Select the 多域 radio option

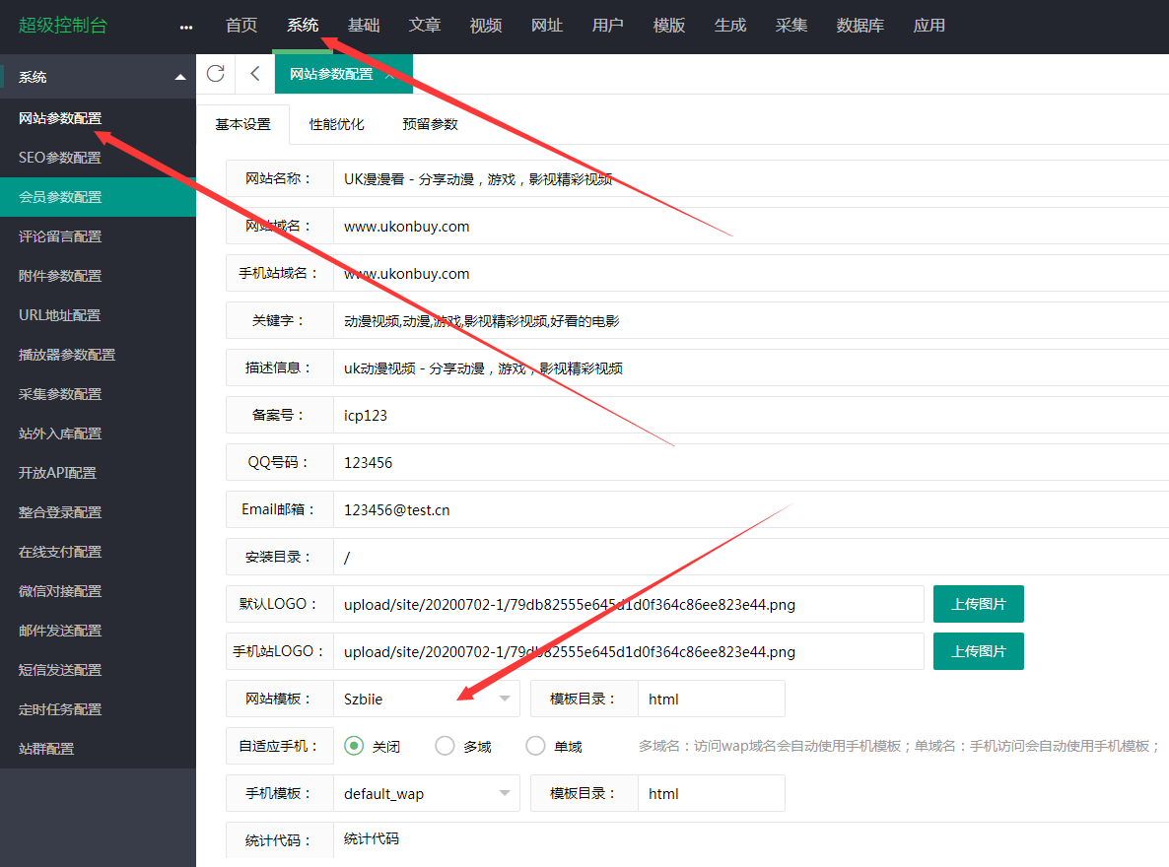(445, 746)
